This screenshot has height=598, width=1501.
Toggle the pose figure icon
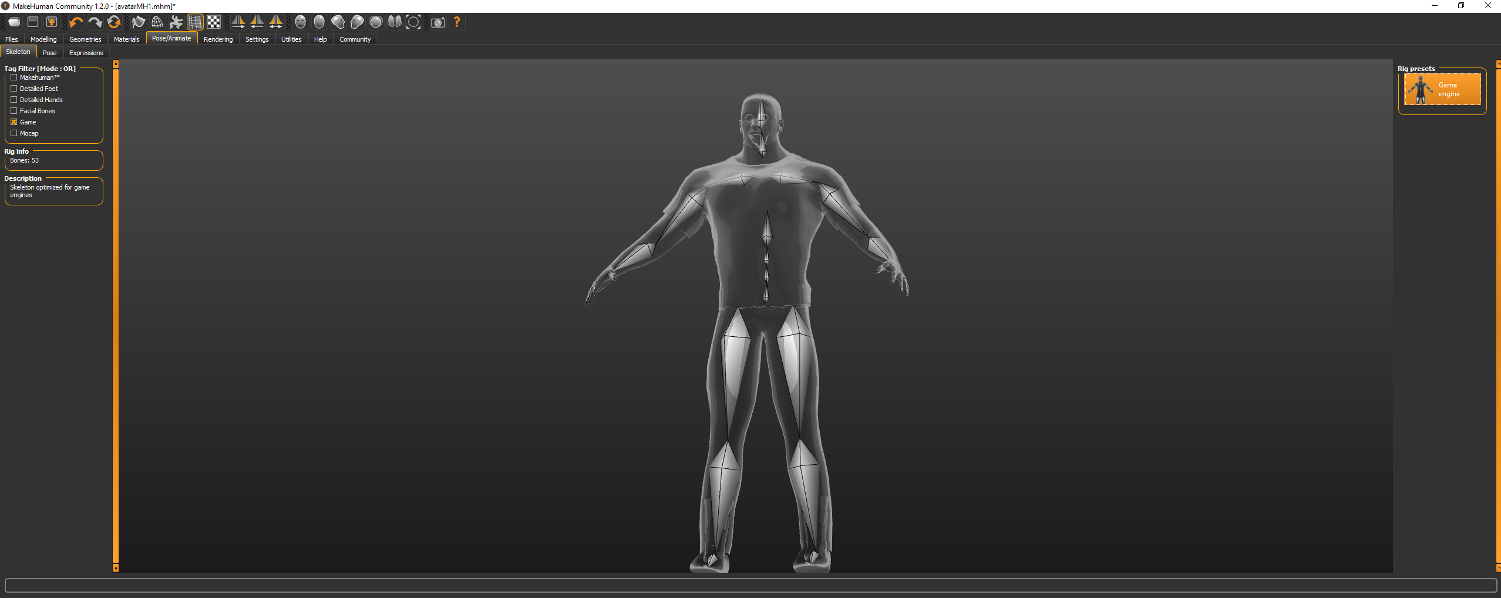176,22
